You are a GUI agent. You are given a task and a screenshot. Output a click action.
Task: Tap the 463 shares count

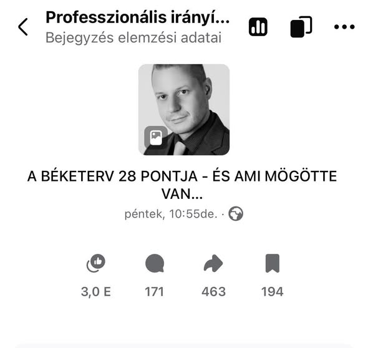[x=213, y=292]
